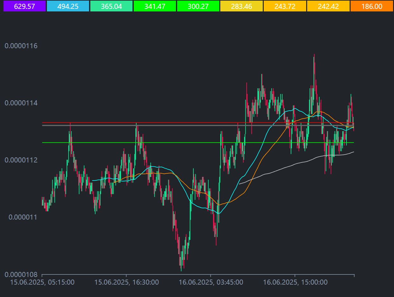This screenshot has height=297, width=394.
Task: Click the gray horizontal level line
Action: pos(198,125)
